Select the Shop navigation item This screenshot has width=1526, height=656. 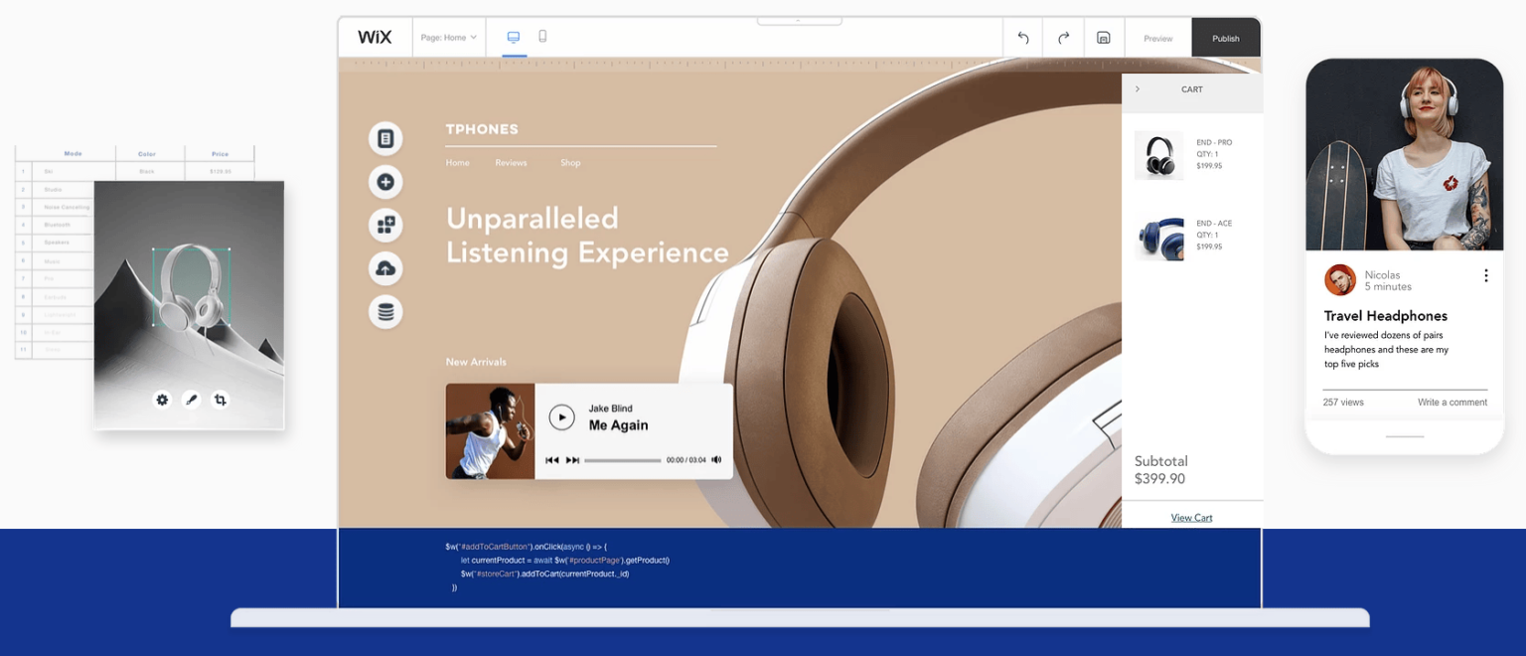click(x=570, y=163)
